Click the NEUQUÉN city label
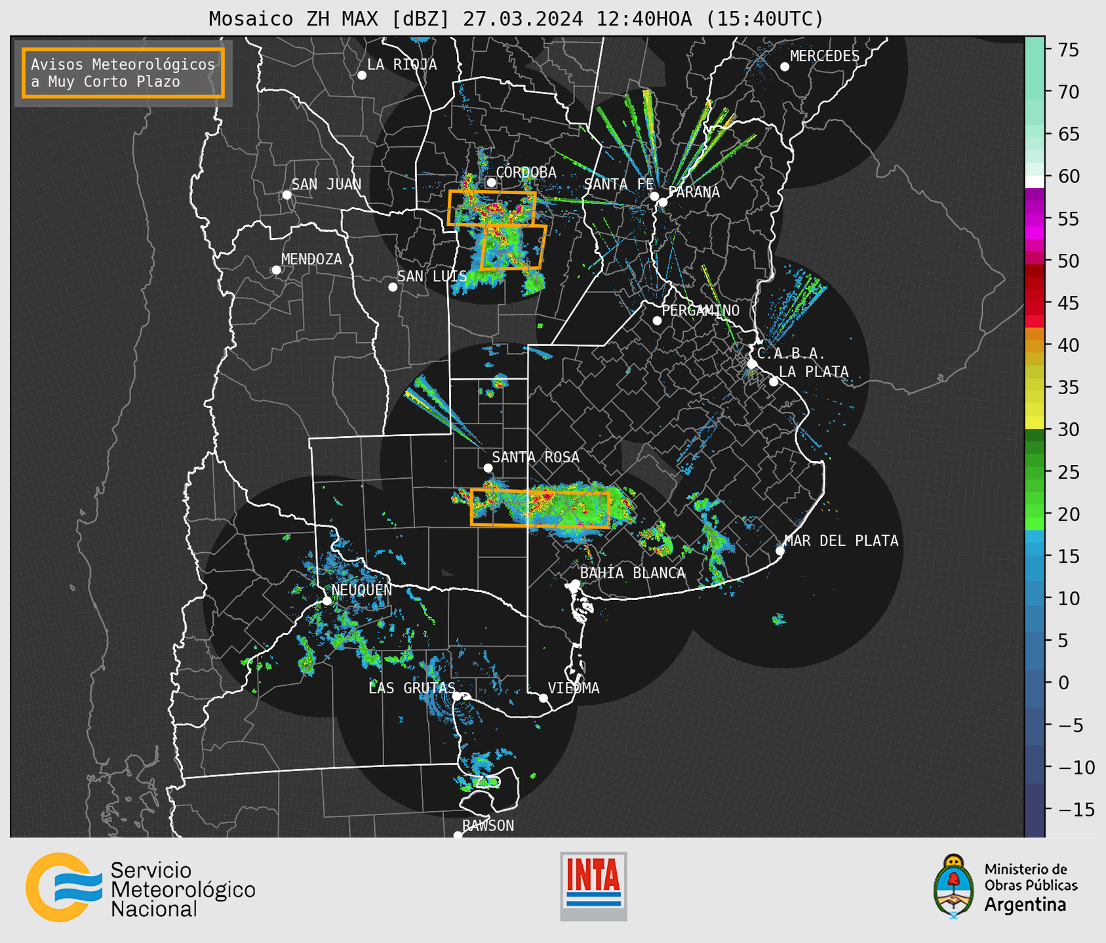The height and width of the screenshot is (943, 1106). point(361,590)
